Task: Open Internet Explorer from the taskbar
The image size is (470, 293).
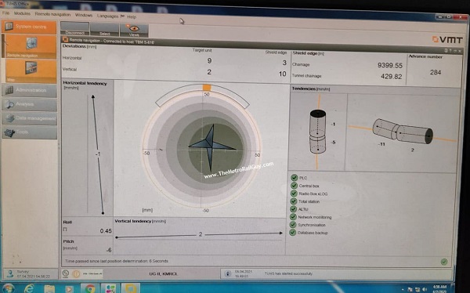Action: pyautogui.click(x=29, y=289)
